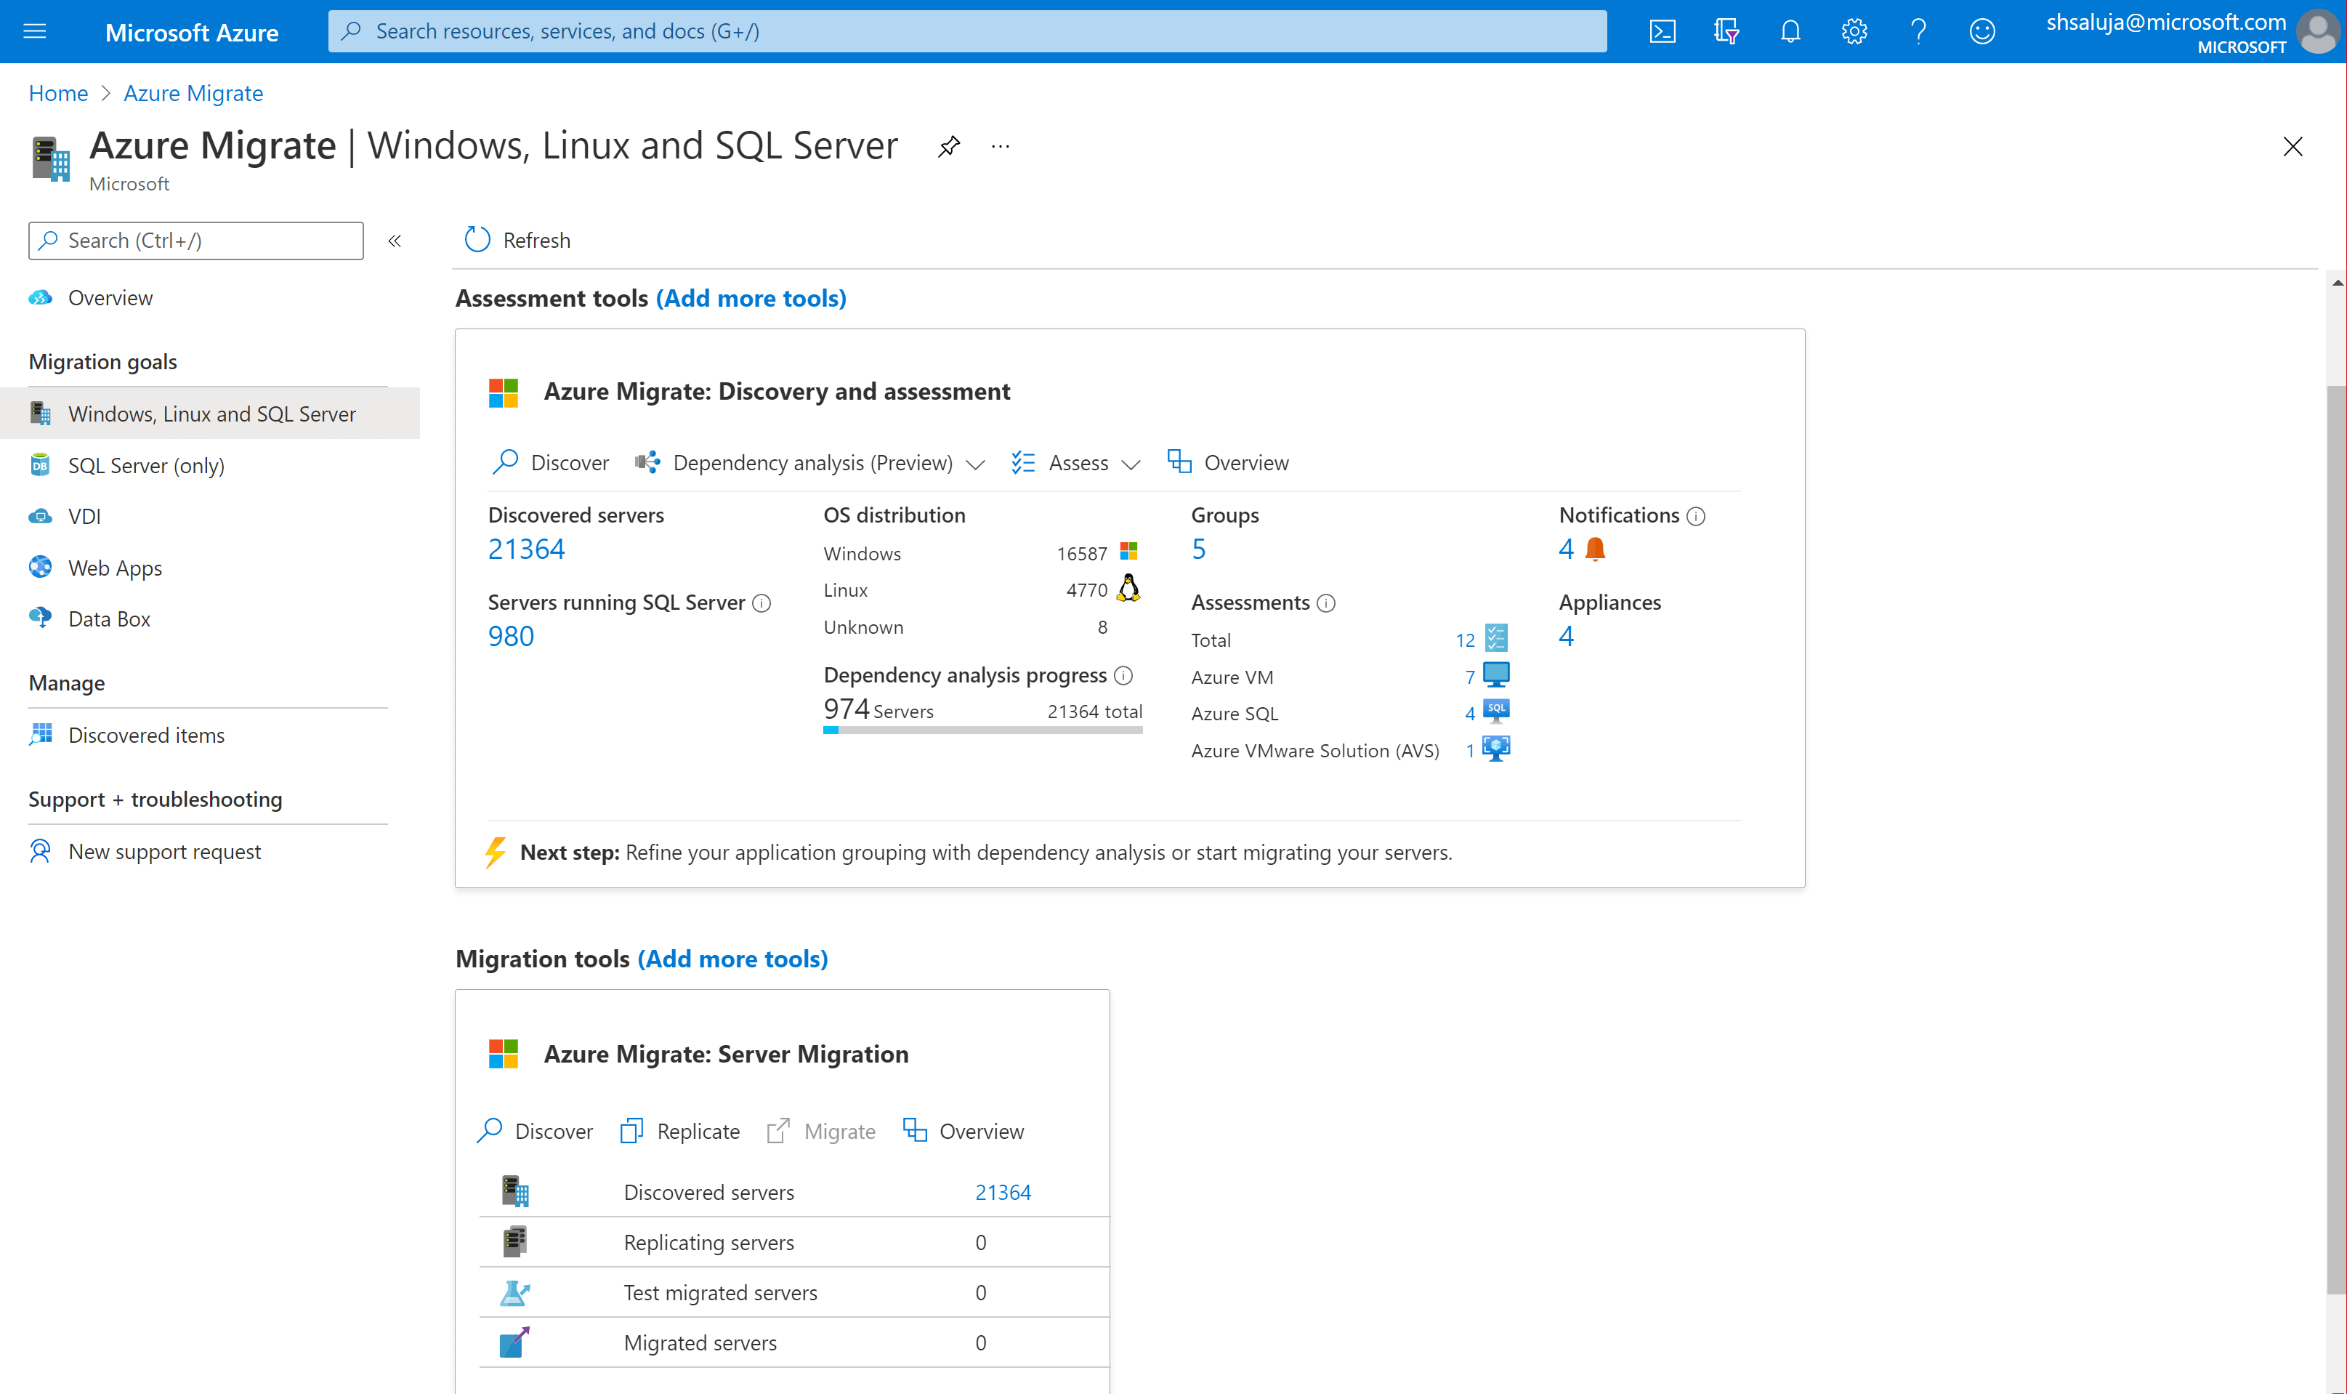Click the Directories and subscriptions filter icon
The image size is (2347, 1394).
coord(1725,32)
